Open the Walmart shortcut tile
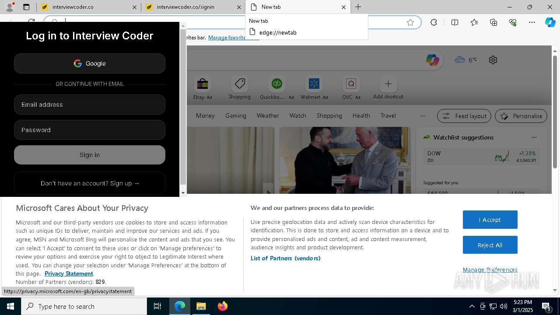The width and height of the screenshot is (560, 315). (x=314, y=88)
